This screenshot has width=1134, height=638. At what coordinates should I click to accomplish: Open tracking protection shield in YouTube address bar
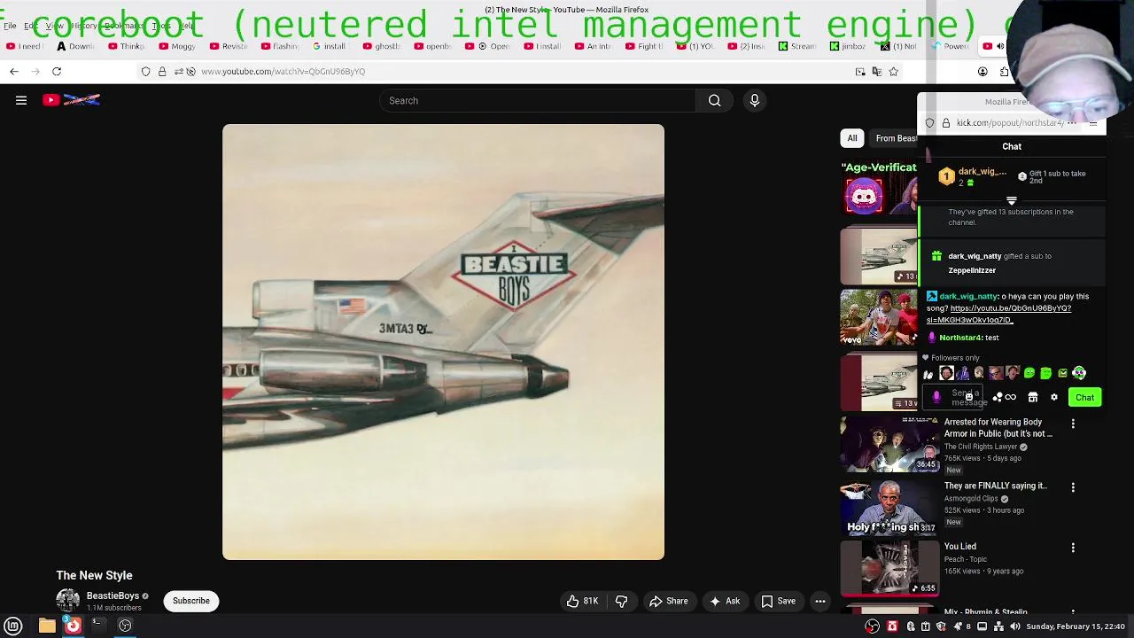pos(146,71)
